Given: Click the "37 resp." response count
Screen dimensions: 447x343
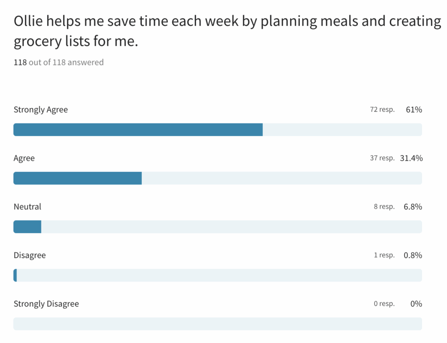Looking at the screenshot, I should pyautogui.click(x=382, y=158).
